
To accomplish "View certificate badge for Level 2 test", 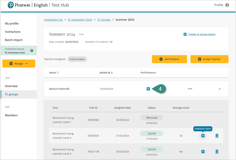I will click(x=217, y=136).
